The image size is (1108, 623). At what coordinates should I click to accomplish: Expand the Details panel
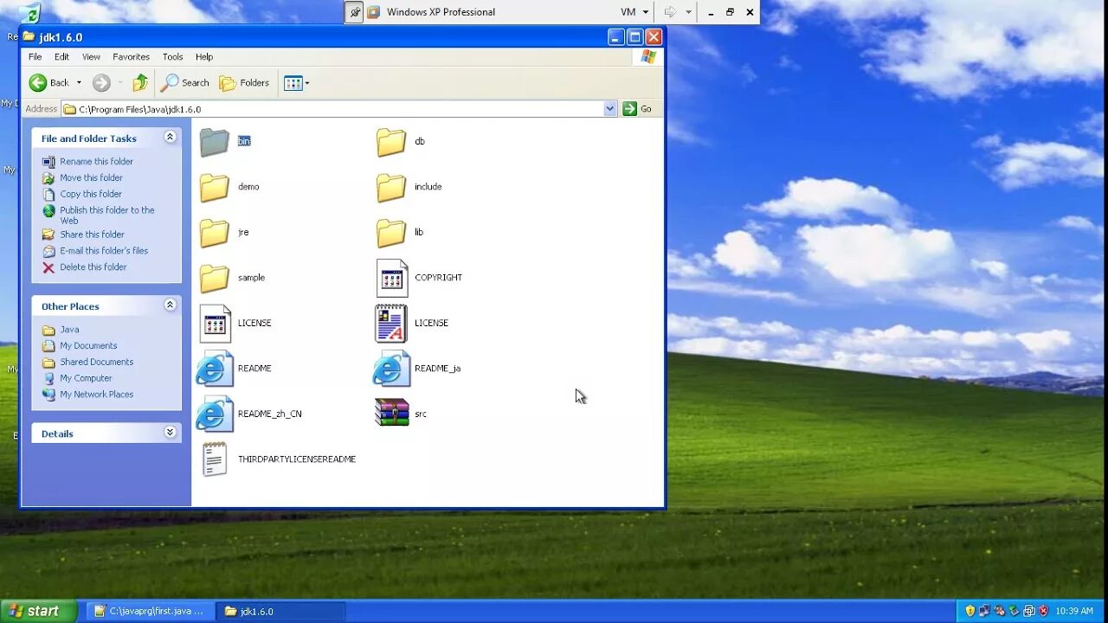point(170,433)
